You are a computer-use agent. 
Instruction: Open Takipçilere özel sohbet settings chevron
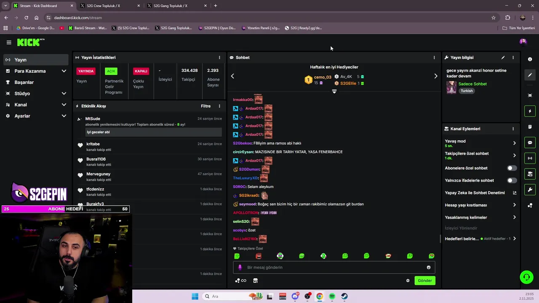514,155
